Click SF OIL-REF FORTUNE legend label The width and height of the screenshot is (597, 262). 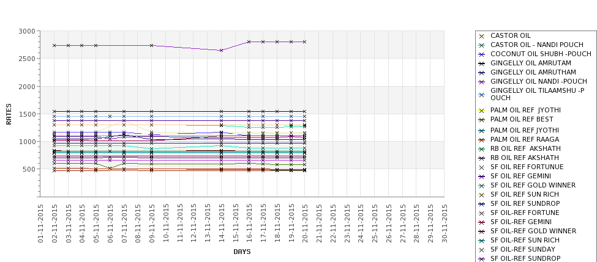(525, 213)
